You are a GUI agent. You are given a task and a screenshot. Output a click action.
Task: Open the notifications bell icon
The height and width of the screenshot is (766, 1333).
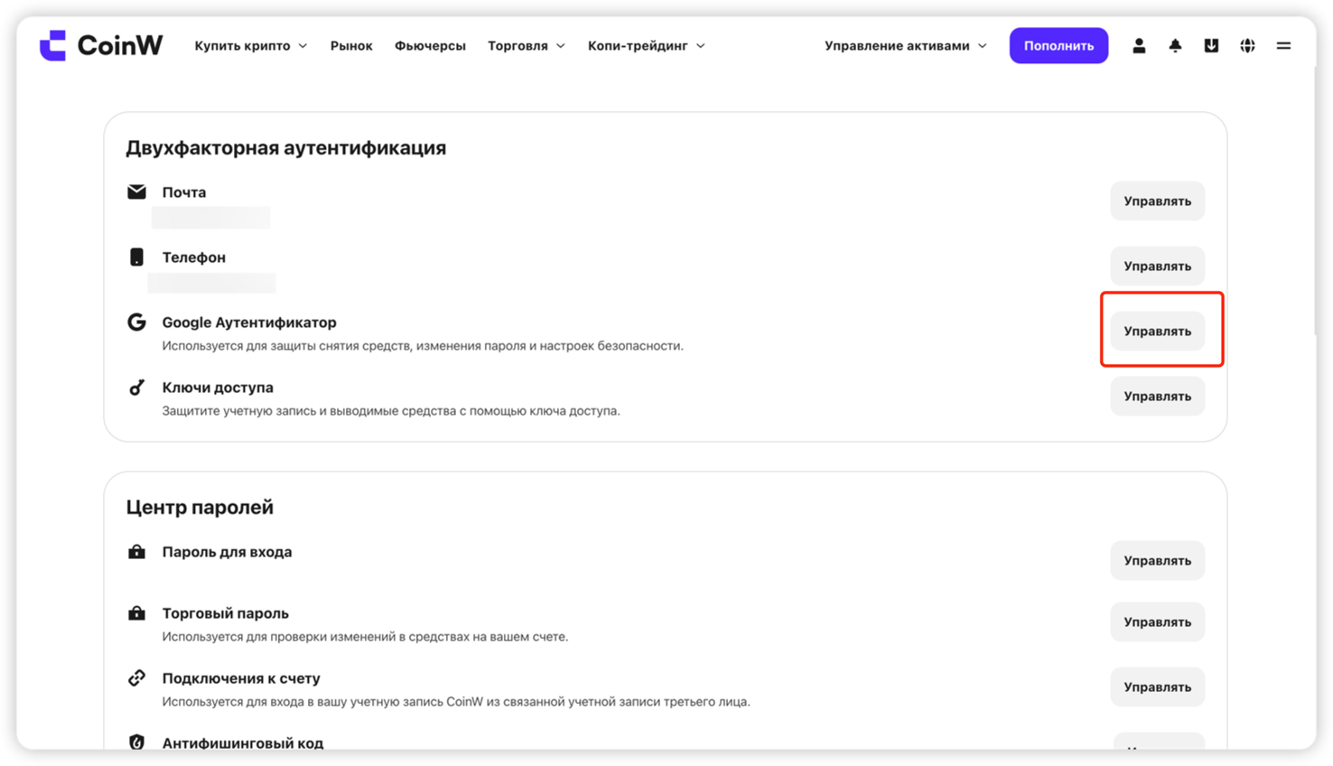click(1175, 45)
